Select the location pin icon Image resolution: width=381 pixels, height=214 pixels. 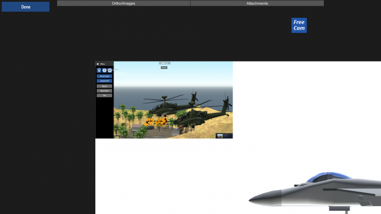99,70
